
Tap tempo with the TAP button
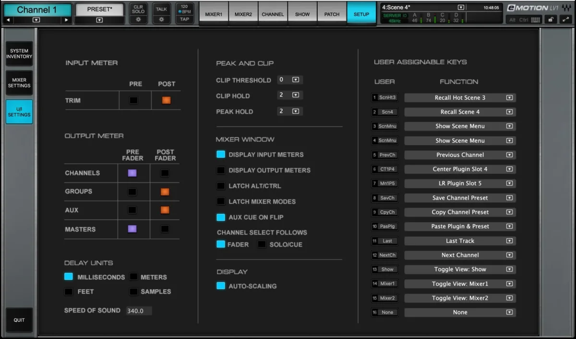(184, 20)
